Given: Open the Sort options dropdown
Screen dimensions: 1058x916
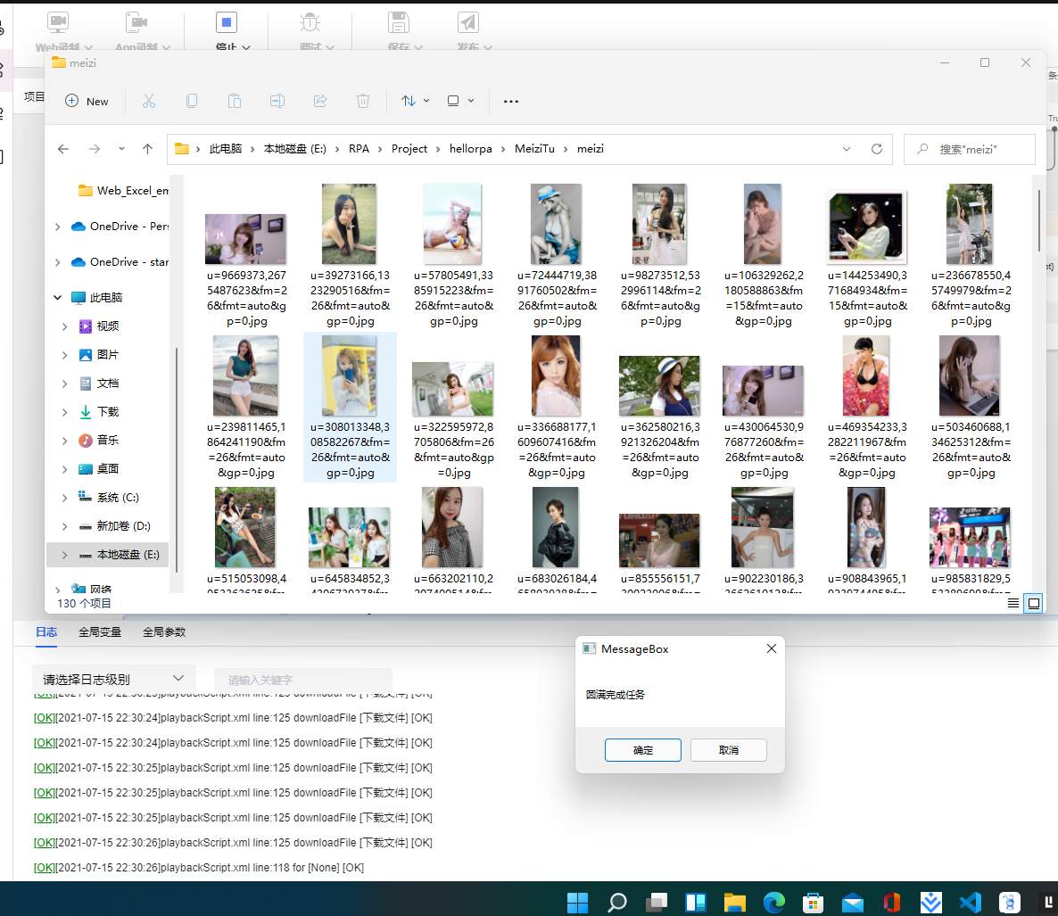Looking at the screenshot, I should (x=415, y=101).
